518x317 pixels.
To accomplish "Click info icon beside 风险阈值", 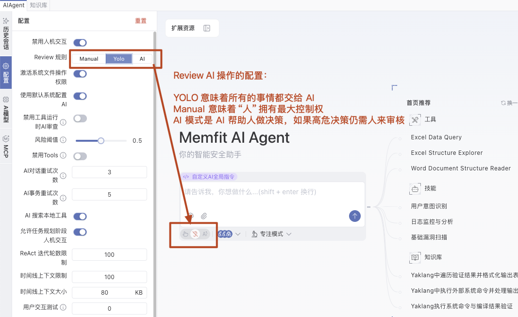I will (x=63, y=140).
